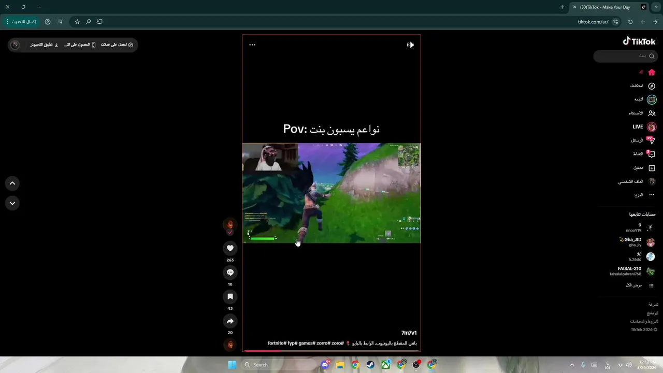This screenshot has height=373, width=663.
Task: Open a new tab with the plus button
Action: point(562,7)
